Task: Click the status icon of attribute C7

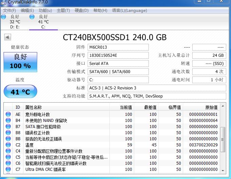Action: click(x=8, y=169)
